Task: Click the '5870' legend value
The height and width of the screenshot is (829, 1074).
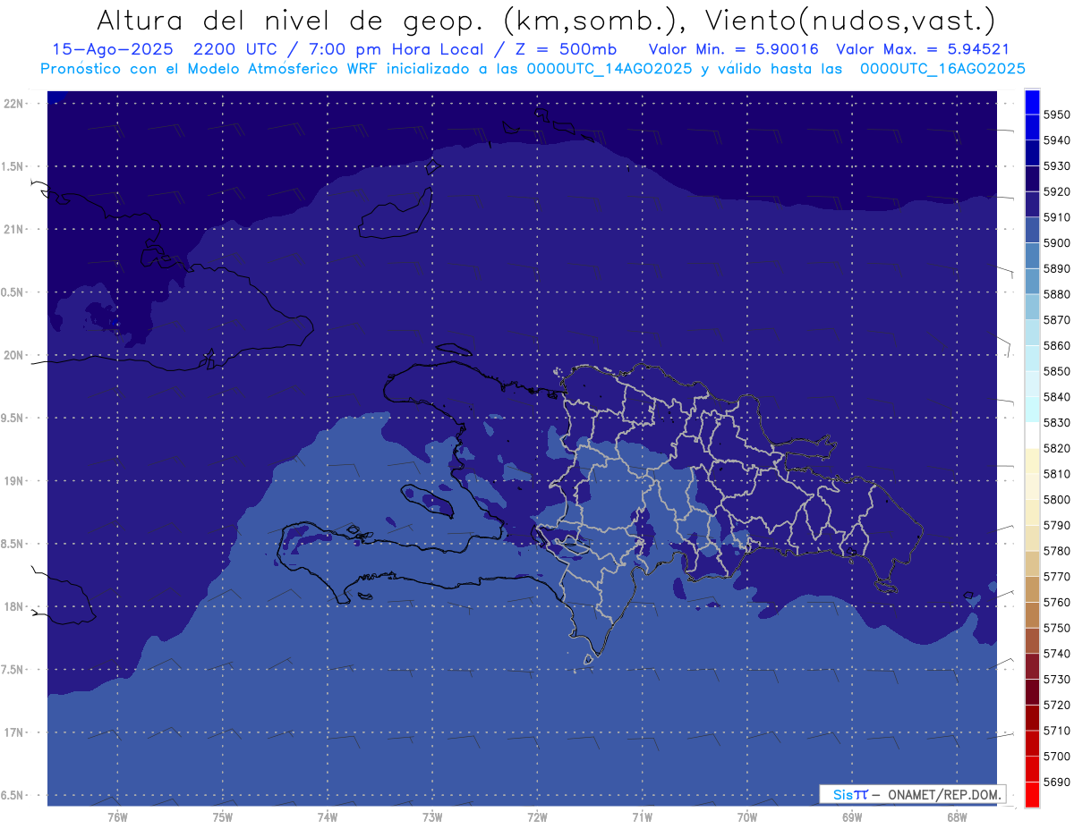Action: [x=1056, y=319]
